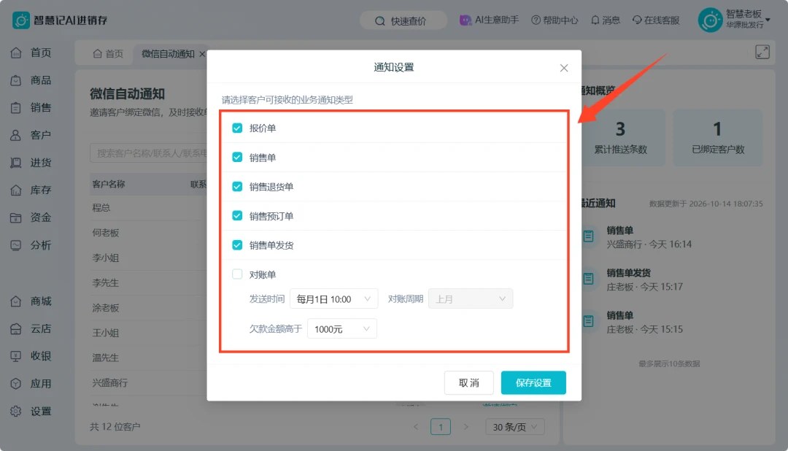
Task: Click the fullscreen expand icon
Action: [762, 52]
